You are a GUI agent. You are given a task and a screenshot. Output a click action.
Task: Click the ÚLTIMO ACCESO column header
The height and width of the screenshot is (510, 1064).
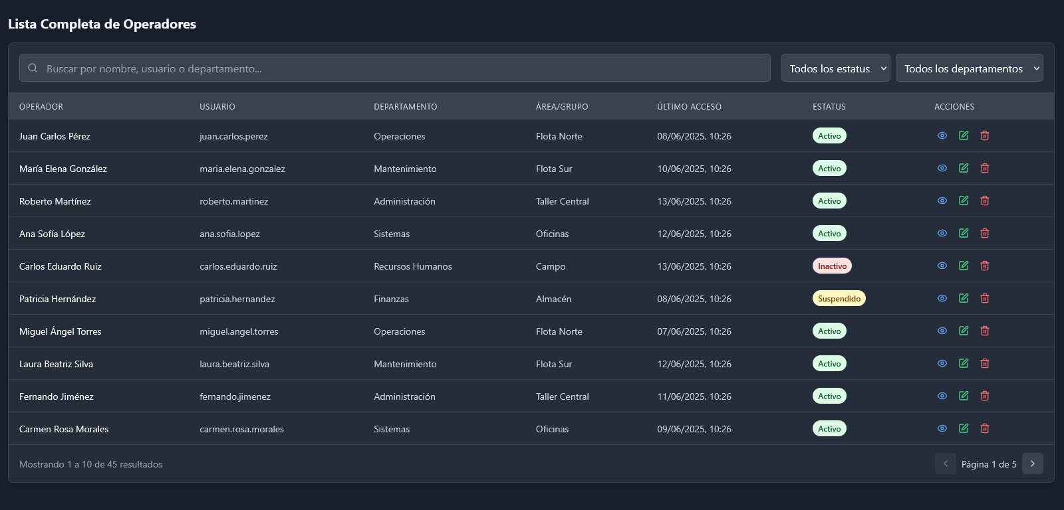tap(689, 106)
